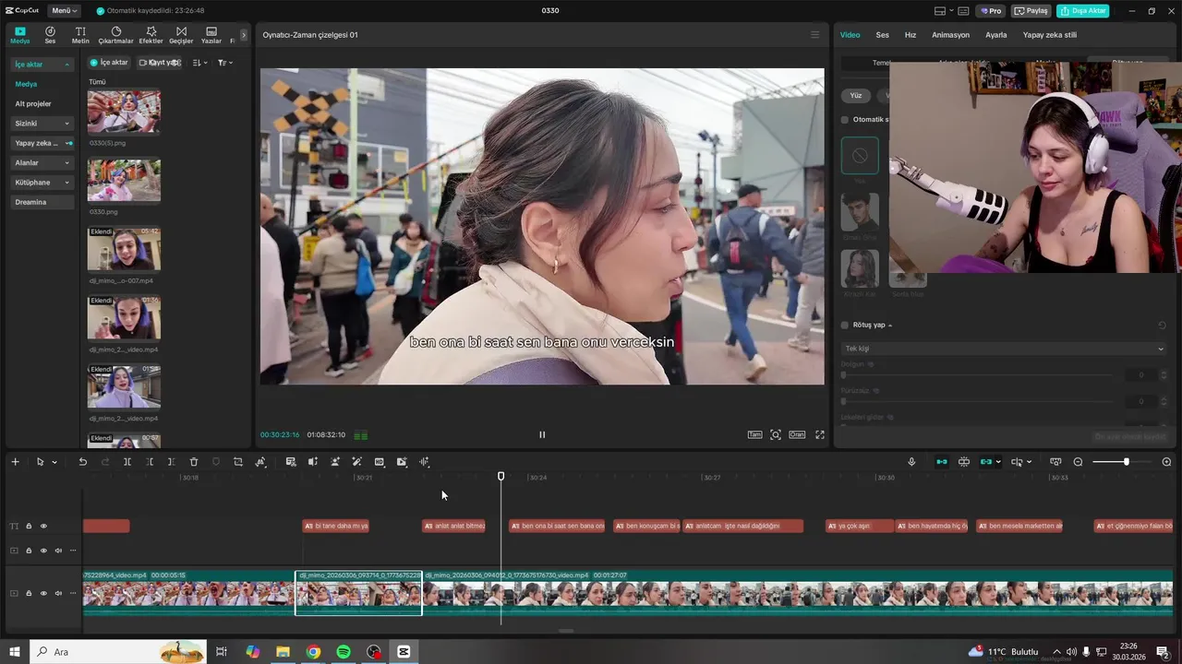This screenshot has width=1182, height=664.
Task: Zoom in the timeline
Action: tap(1167, 462)
